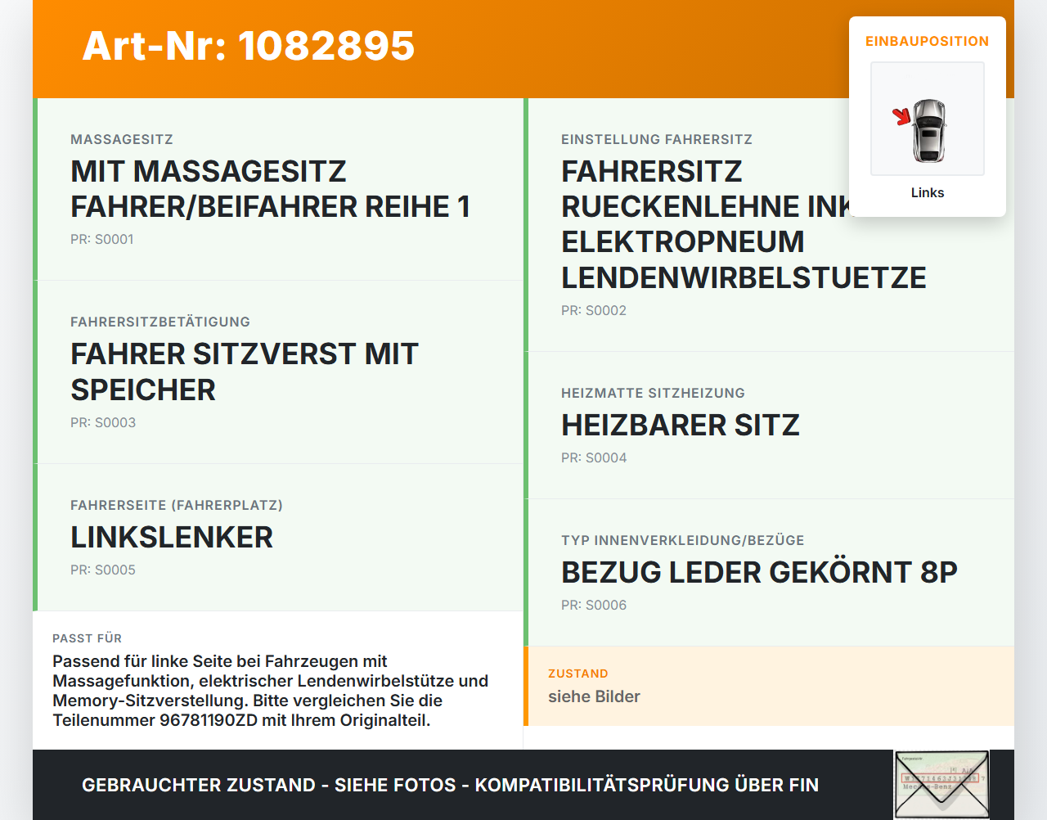Screen dimensions: 1047x820
Task: Click TYP INNENVERKLEIDUNG/BEZÜGE label
Action: click(683, 540)
